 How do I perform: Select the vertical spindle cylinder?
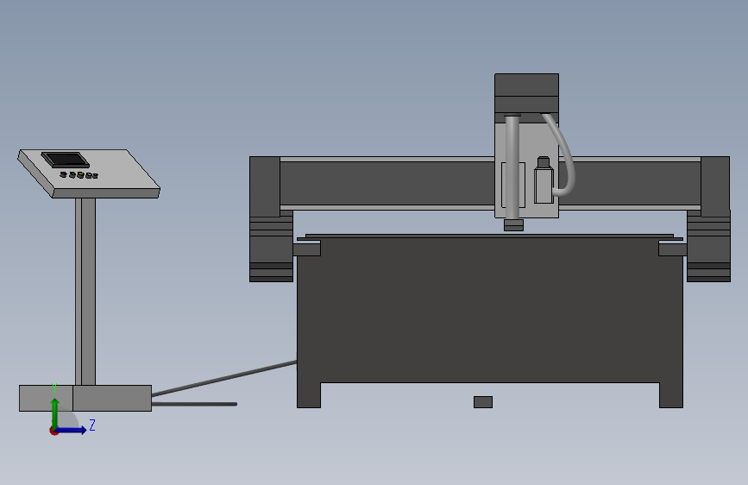pyautogui.click(x=512, y=167)
